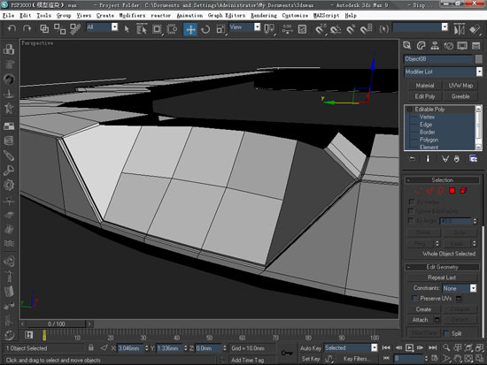Select the Edge sub-object triangle icon
The image size is (487, 365).
pos(429,191)
